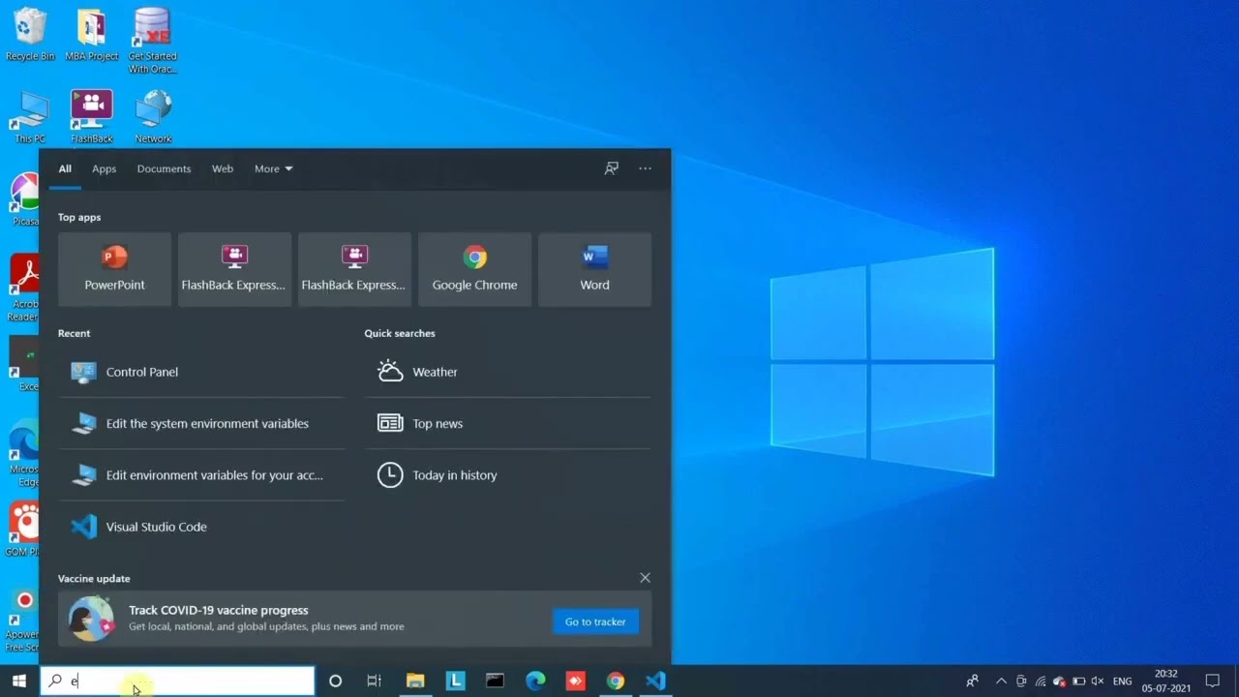1239x697 pixels.
Task: Open Edit environment variables for your account
Action: [201, 475]
